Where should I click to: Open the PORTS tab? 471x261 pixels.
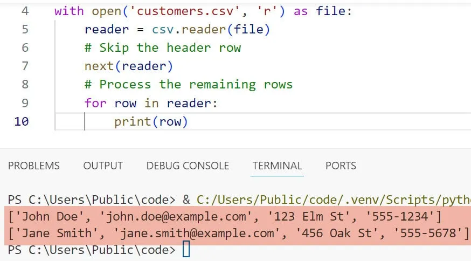[x=341, y=166]
